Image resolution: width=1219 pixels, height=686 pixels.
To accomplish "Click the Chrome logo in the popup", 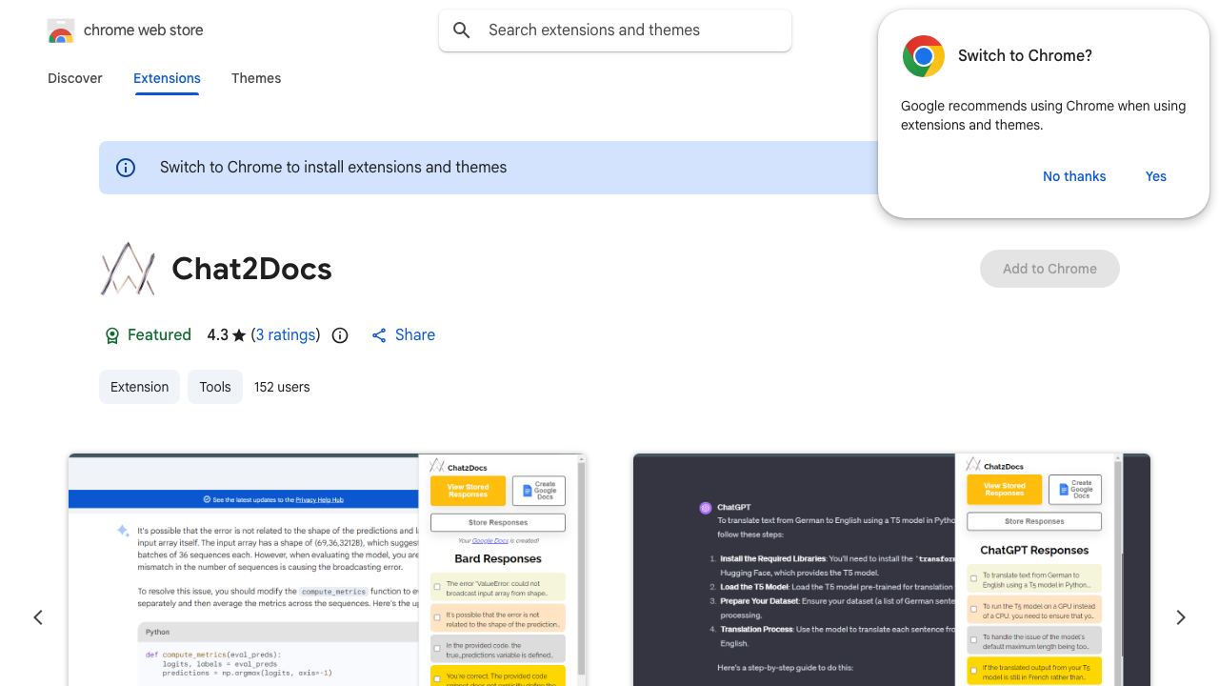I will (923, 56).
